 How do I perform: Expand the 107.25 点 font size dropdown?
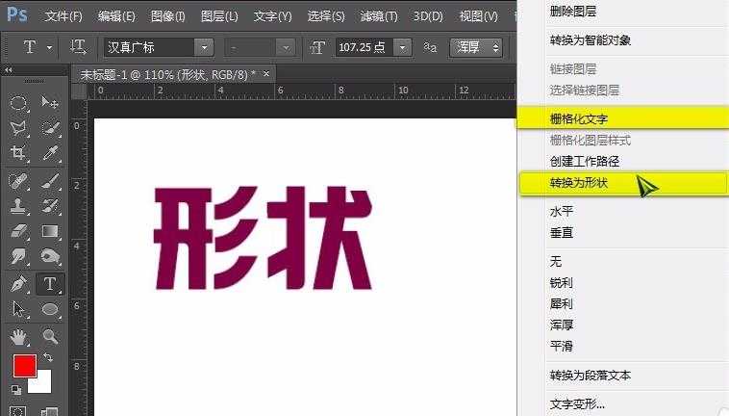[x=401, y=47]
